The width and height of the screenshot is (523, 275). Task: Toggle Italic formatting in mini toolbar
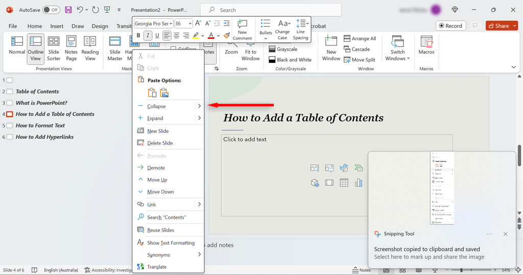click(148, 35)
